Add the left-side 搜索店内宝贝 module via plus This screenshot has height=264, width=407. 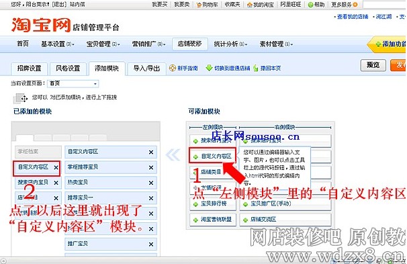[x=195, y=141]
